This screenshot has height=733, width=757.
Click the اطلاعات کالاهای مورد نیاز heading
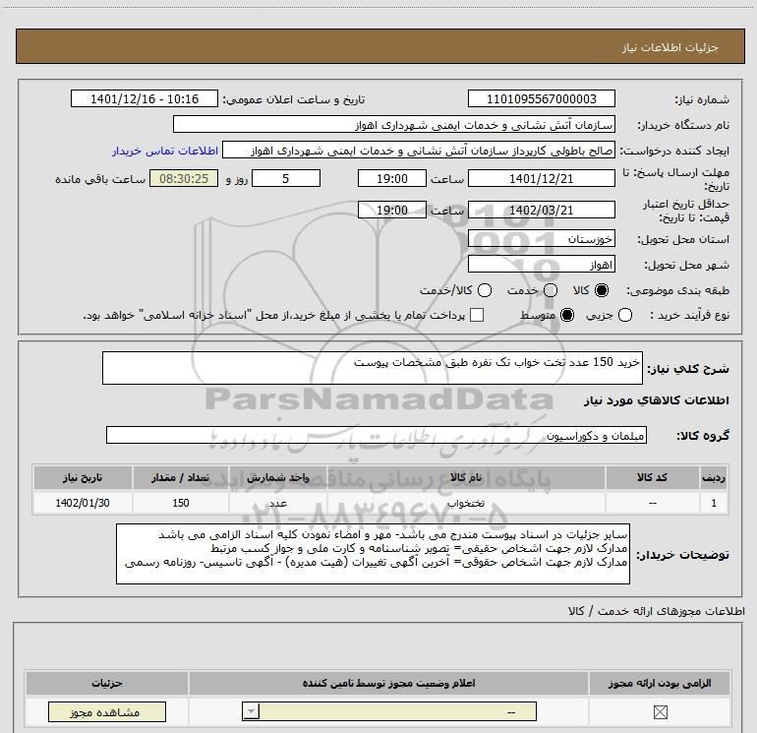pyautogui.click(x=656, y=400)
